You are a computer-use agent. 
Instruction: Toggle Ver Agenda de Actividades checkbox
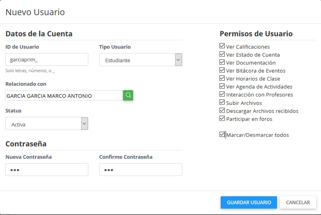point(222,86)
